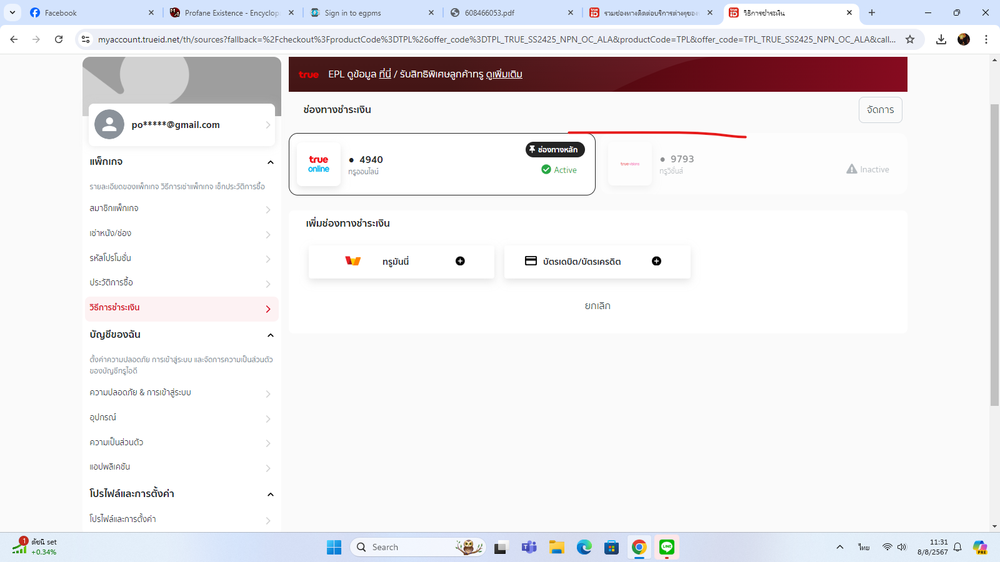Open Chrome's three-dot menu
1000x562 pixels.
pos(986,39)
